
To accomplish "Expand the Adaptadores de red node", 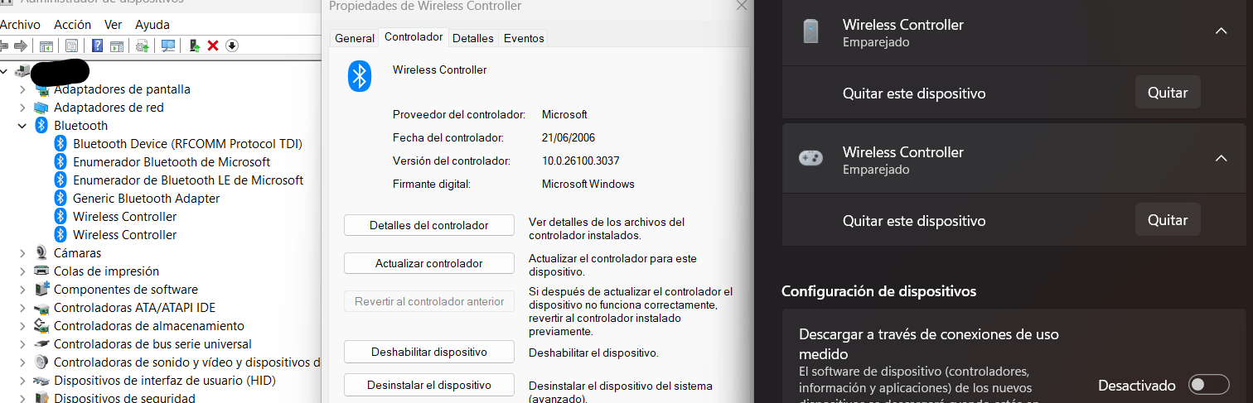I will pyautogui.click(x=22, y=108).
